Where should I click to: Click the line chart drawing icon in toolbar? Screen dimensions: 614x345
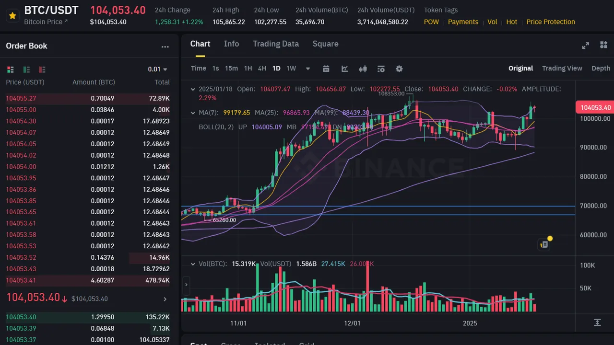[x=344, y=69]
